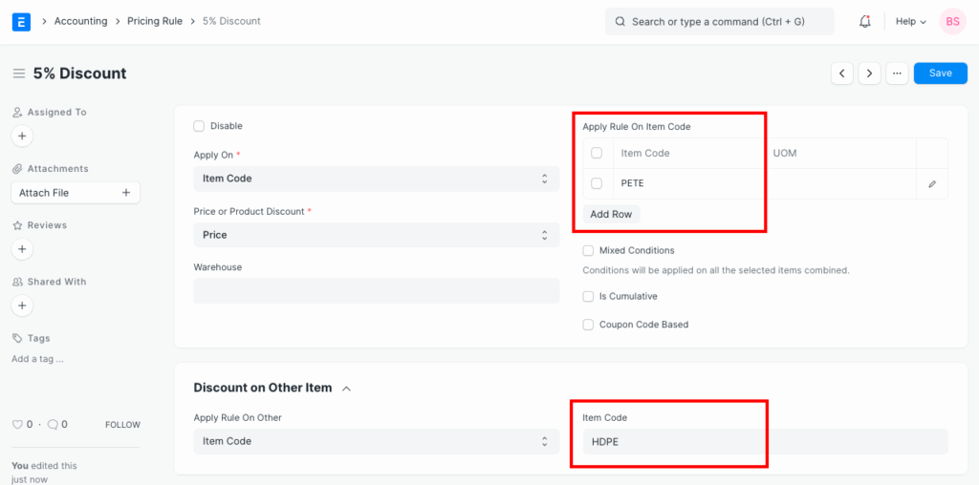The width and height of the screenshot is (979, 485).
Task: Click plus icon under Assigned To
Action: (x=22, y=137)
